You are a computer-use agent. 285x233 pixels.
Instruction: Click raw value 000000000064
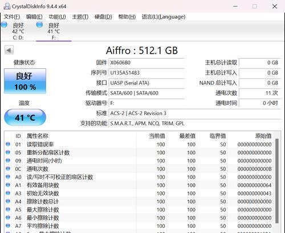click(254, 185)
